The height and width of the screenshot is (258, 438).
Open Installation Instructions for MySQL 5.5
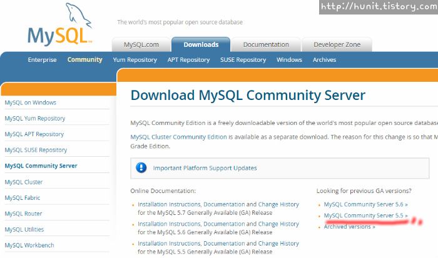click(170, 243)
